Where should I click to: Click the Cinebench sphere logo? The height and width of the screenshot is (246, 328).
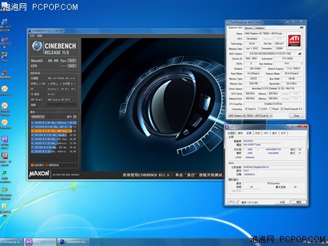click(37, 46)
